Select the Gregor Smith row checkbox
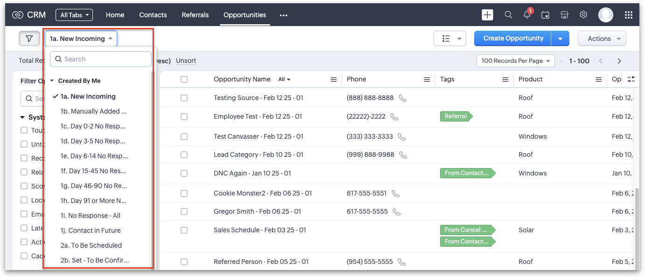Viewport: 645px width, 277px height. 184,212
